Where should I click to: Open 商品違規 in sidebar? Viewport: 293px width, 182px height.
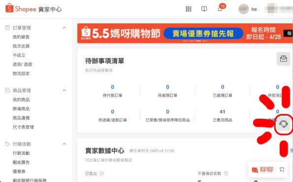pyautogui.click(x=21, y=118)
